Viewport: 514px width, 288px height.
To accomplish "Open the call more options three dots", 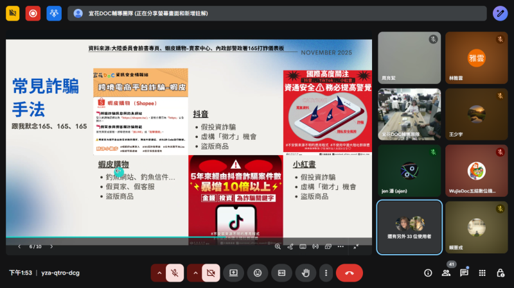I will (326, 273).
